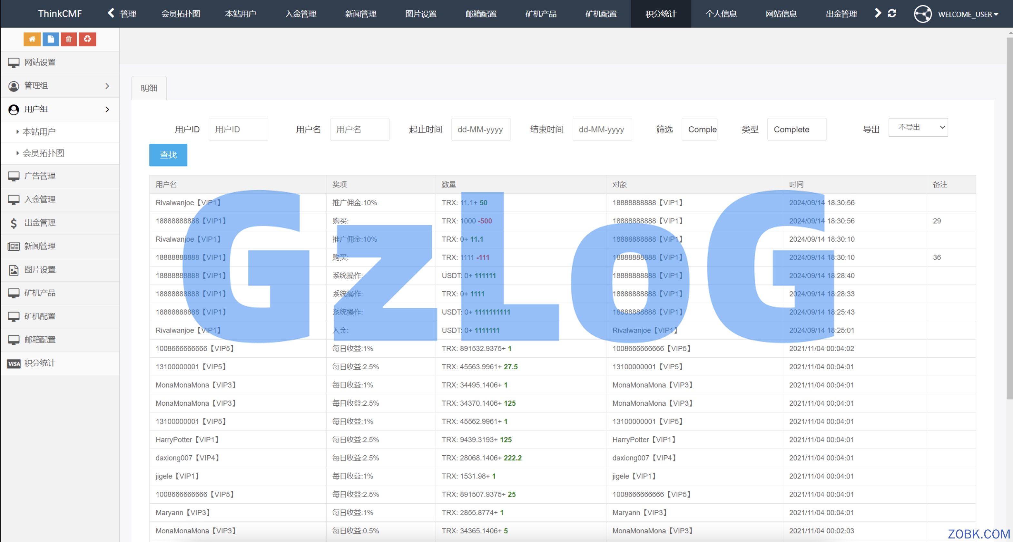Click the red recycle icon button
Viewport: 1013px width, 542px height.
click(x=87, y=39)
